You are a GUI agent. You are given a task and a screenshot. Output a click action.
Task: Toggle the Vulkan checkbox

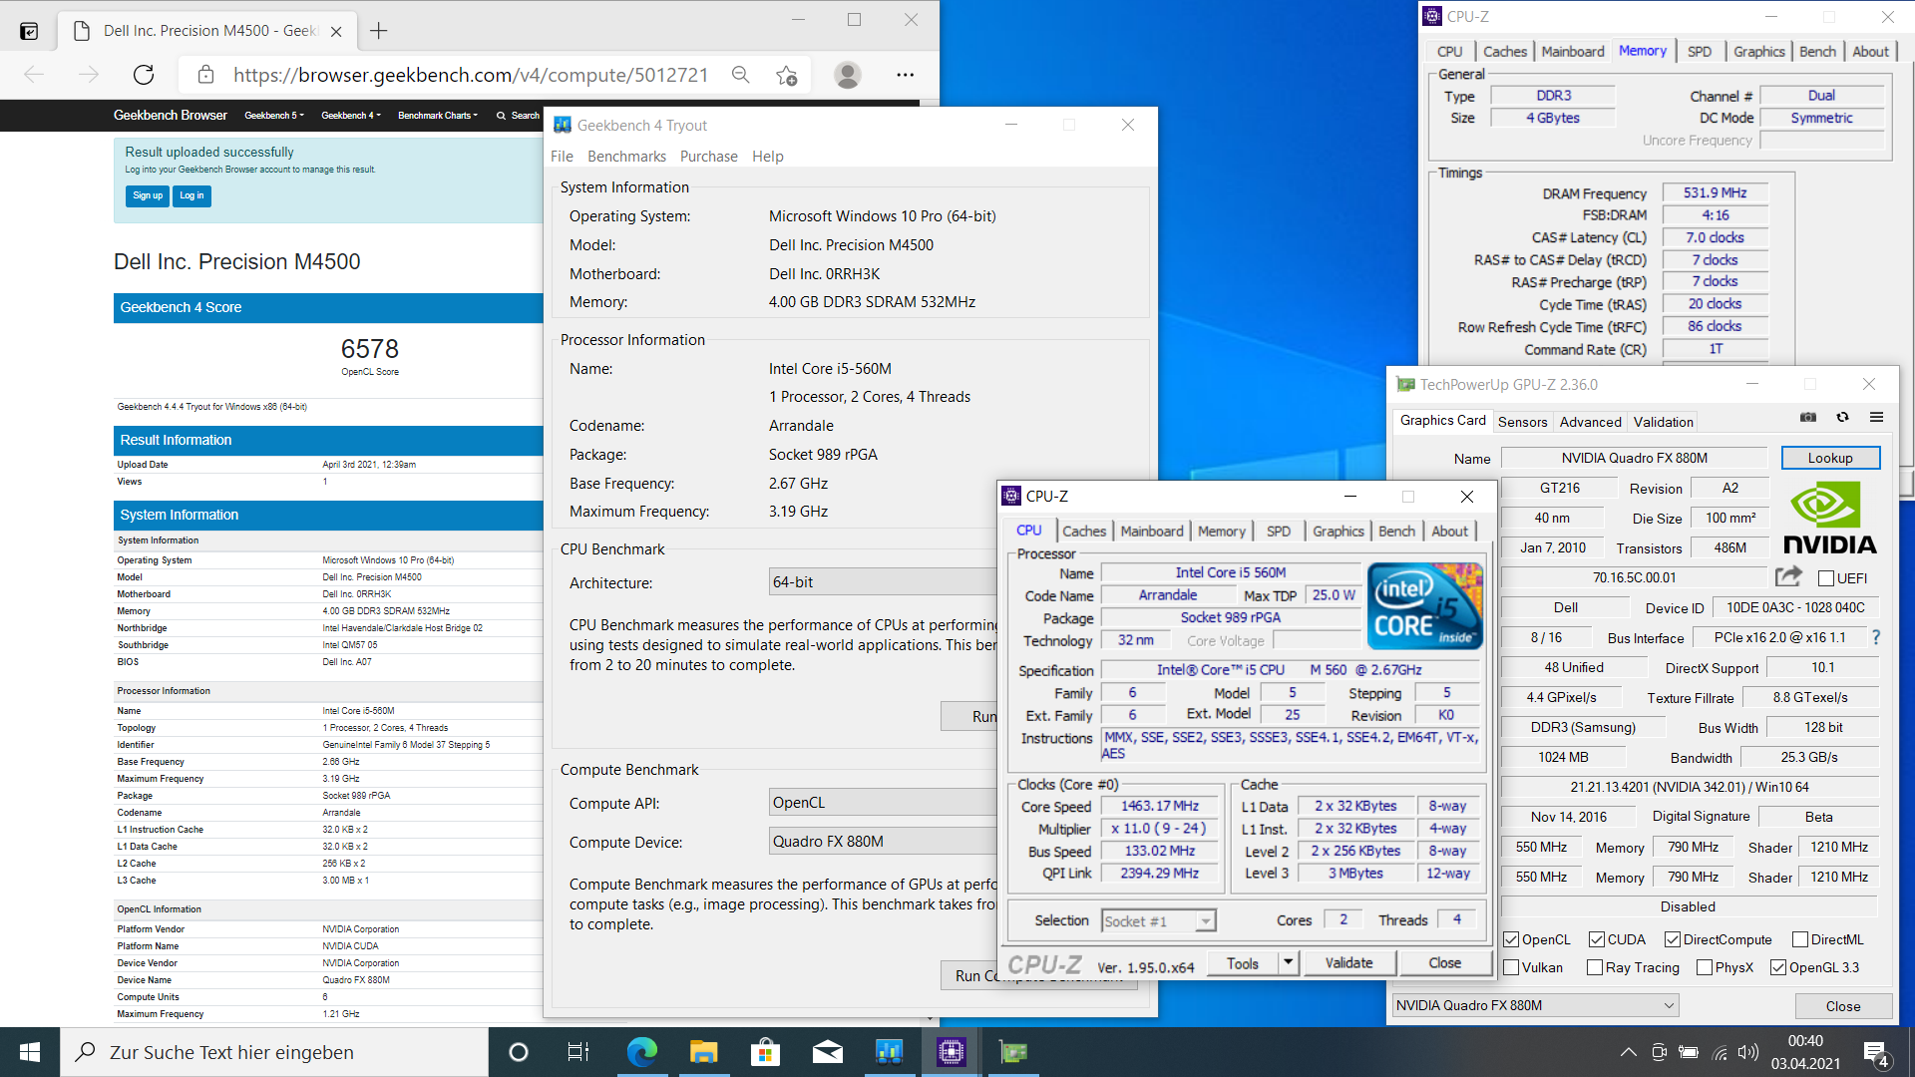point(1511,967)
